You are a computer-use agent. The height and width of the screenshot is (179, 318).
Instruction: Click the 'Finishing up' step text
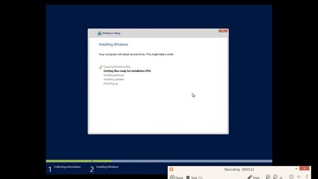point(110,84)
